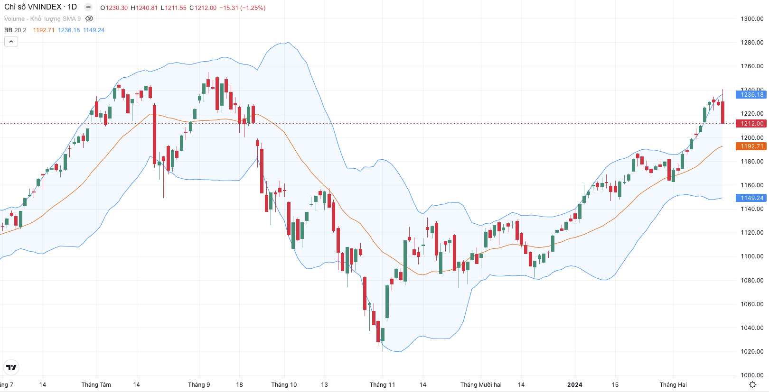769x392 pixels.
Task: Click Tháng 10 on the time axis
Action: (284, 385)
